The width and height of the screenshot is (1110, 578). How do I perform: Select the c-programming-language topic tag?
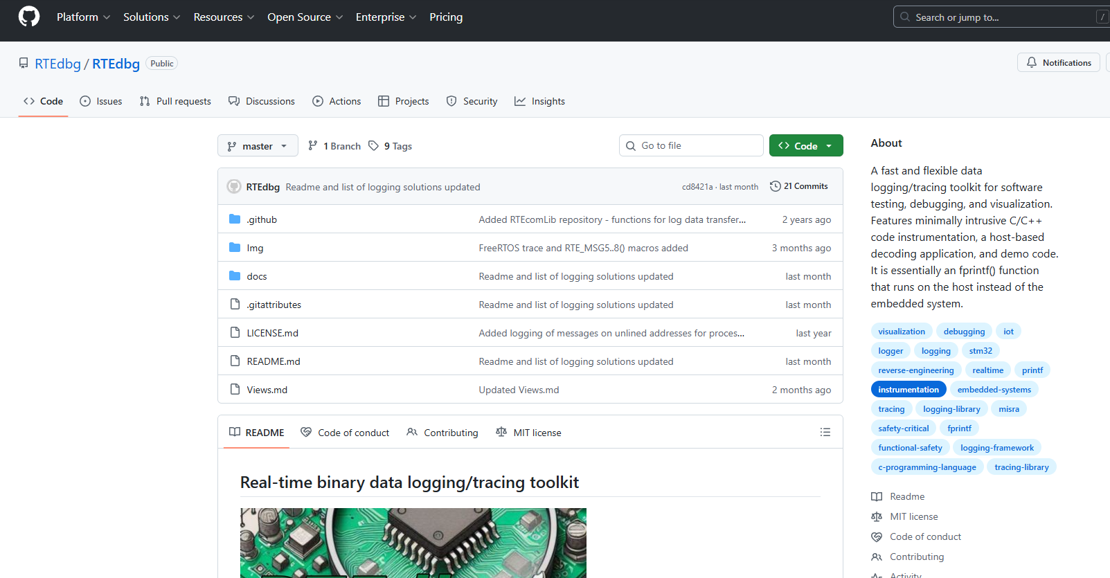pos(927,467)
